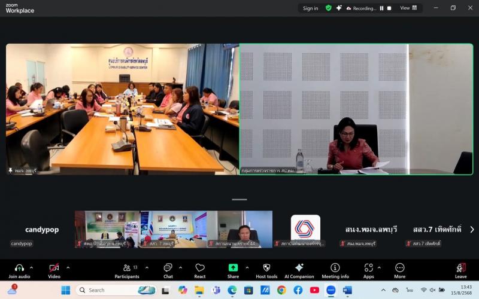Click the gallery strip resize handle bar

pos(239,200)
